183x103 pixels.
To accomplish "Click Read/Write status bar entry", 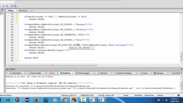I will click(149, 95).
